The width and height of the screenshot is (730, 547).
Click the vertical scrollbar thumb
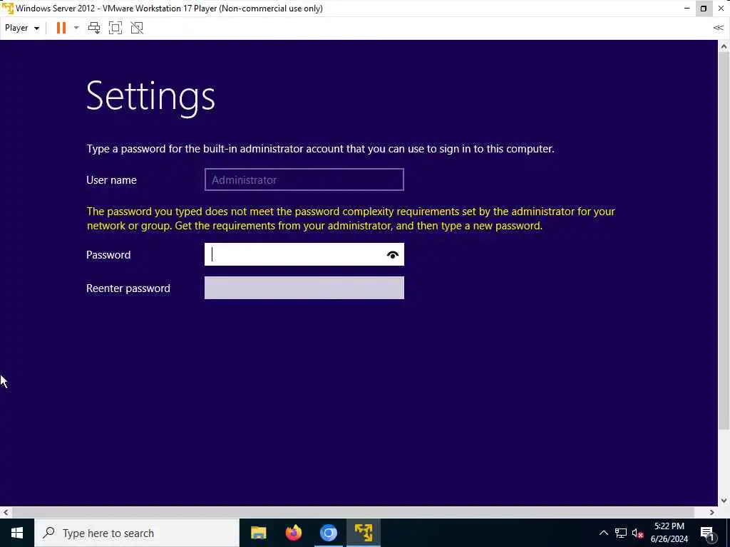(724, 239)
